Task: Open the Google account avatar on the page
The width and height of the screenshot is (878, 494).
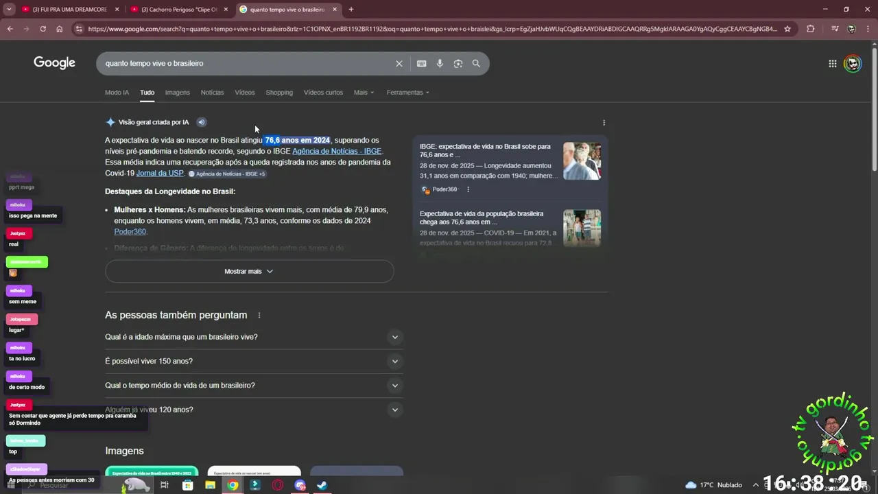Action: tap(853, 64)
